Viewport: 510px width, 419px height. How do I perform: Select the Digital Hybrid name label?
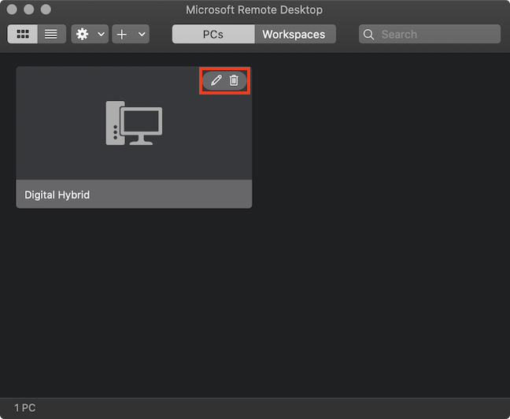point(57,195)
